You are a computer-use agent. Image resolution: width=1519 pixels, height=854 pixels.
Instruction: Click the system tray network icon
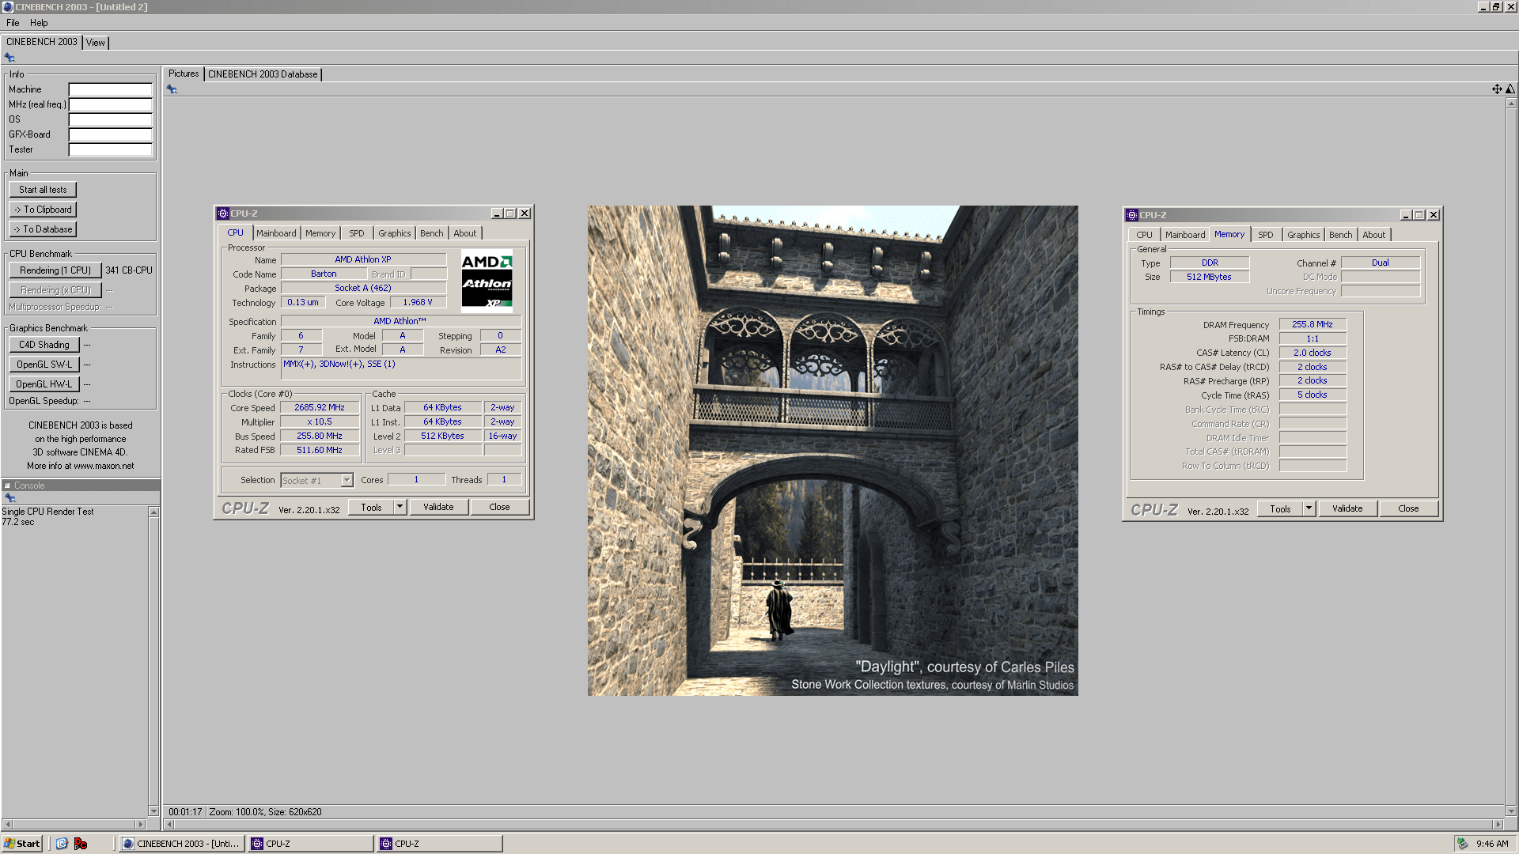1463,844
